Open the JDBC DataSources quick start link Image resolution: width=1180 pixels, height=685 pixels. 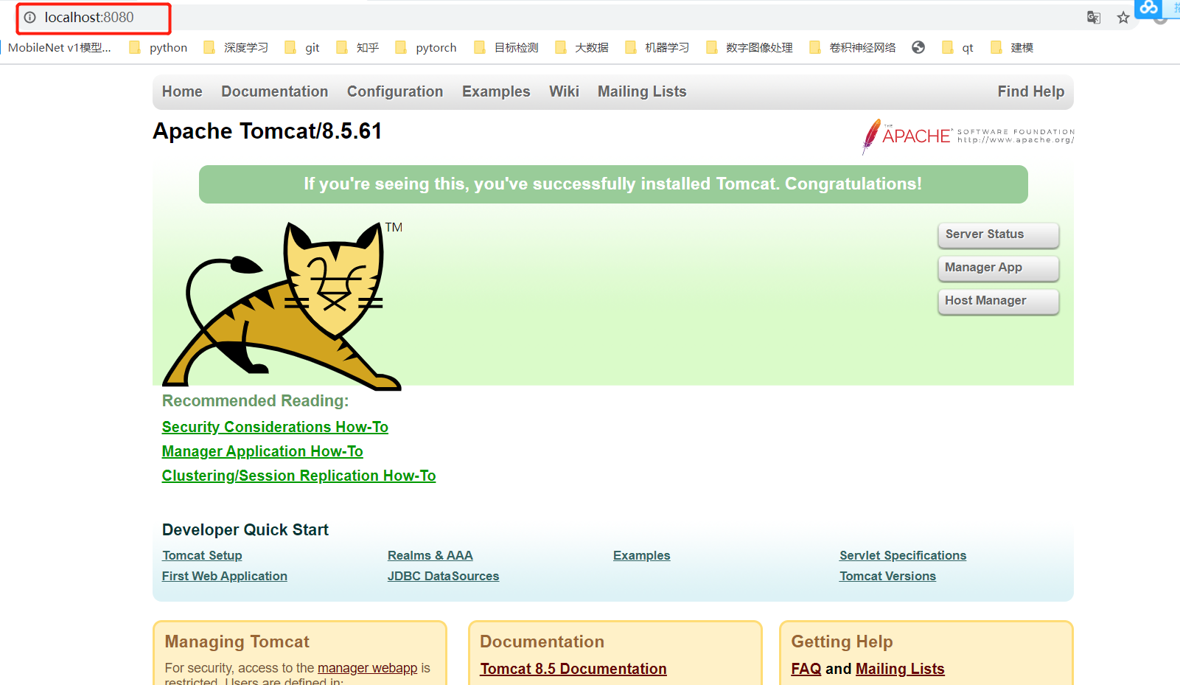pyautogui.click(x=443, y=576)
